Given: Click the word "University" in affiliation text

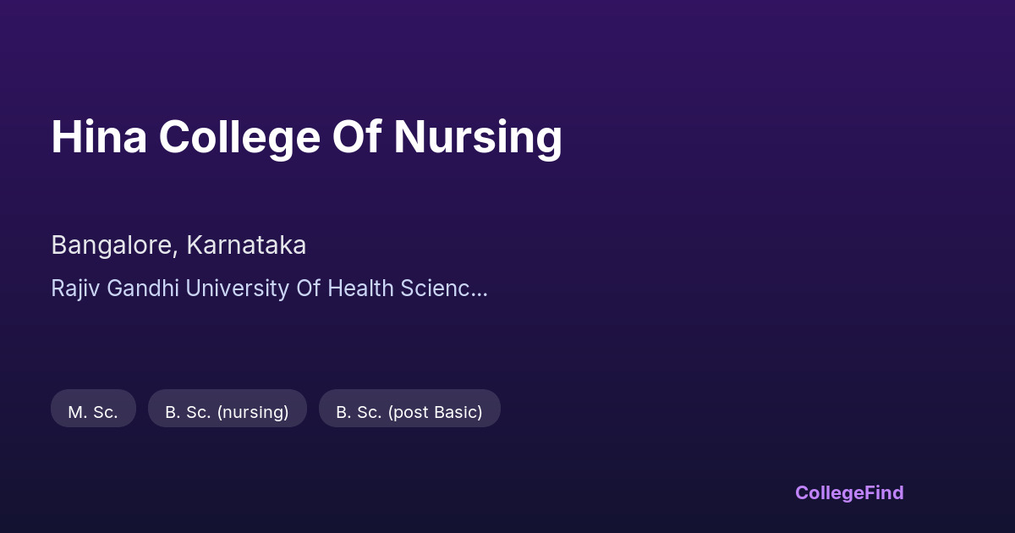Looking at the screenshot, I should tap(237, 288).
